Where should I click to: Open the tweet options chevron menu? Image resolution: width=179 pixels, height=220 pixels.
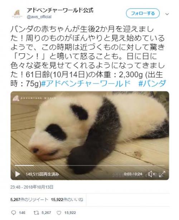coord(167,14)
